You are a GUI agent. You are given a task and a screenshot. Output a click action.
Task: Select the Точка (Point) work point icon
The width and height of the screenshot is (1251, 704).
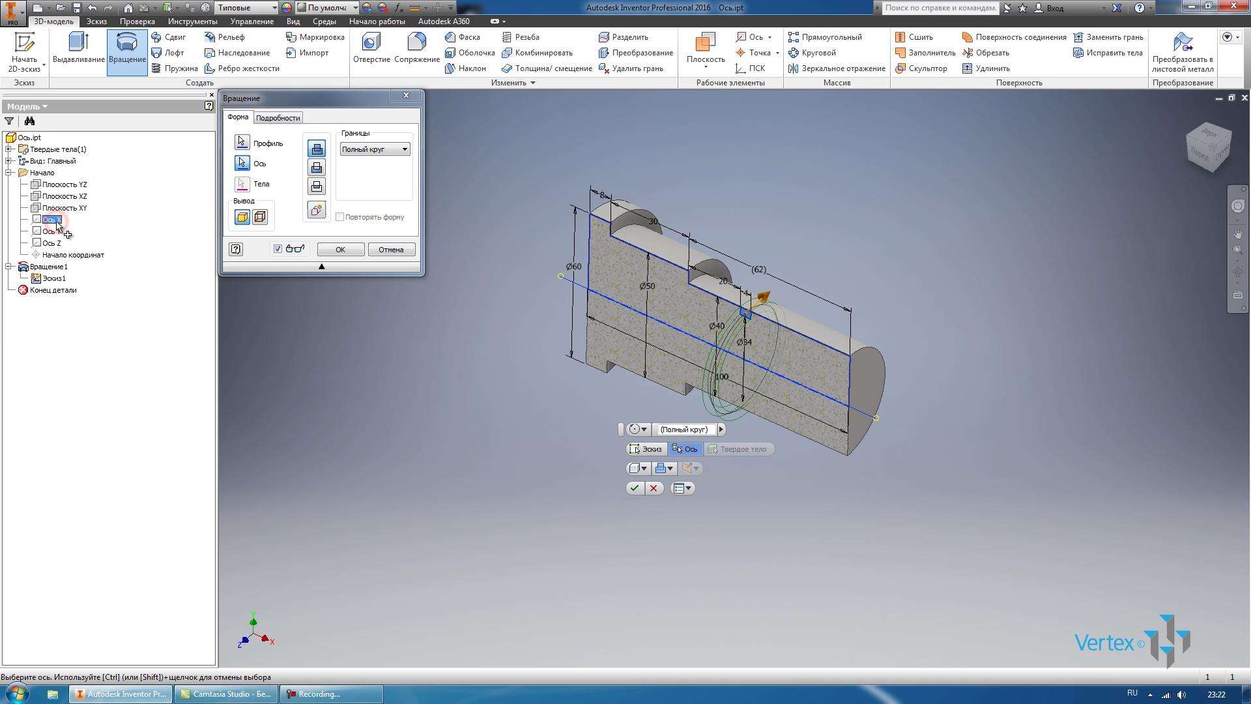pyautogui.click(x=741, y=52)
